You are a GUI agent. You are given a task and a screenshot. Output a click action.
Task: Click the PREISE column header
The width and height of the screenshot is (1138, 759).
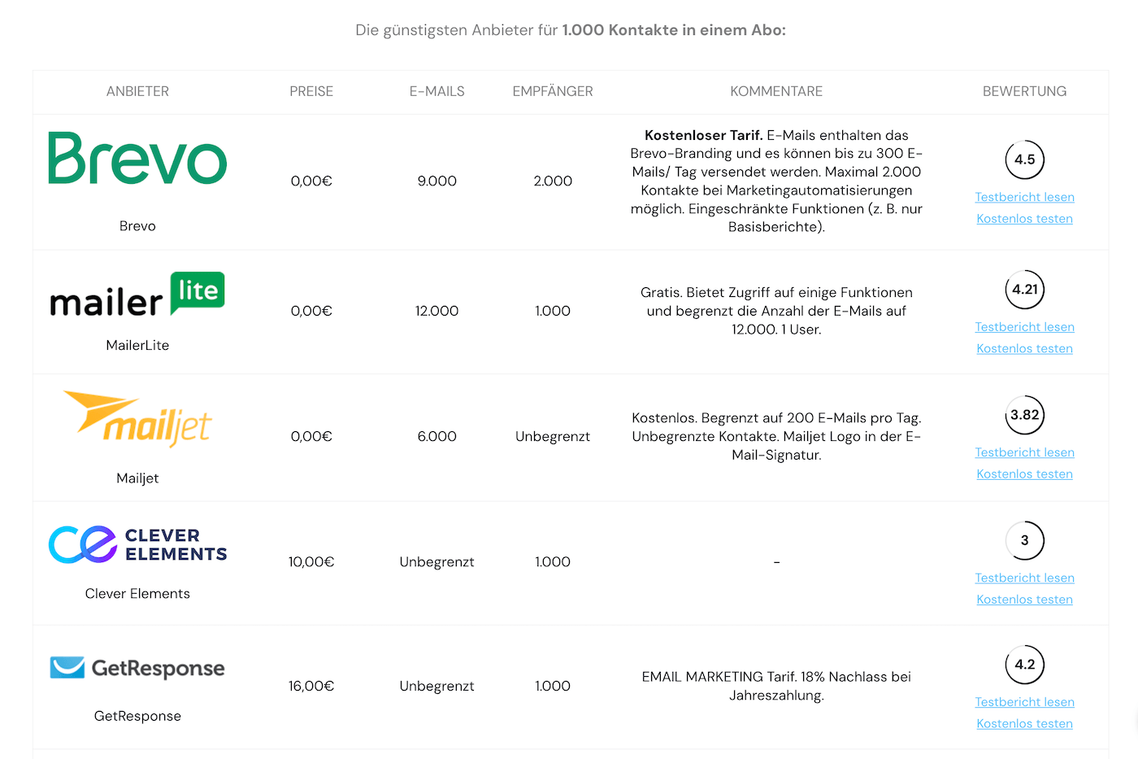(311, 91)
